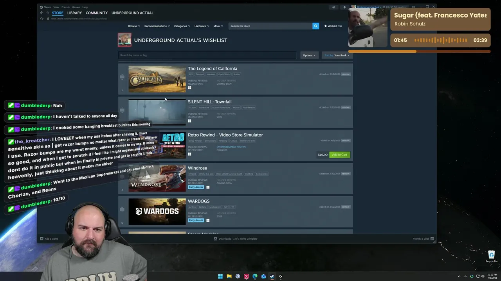
Task: Open the SILENT HILL: Townfall title link
Action: click(x=209, y=101)
